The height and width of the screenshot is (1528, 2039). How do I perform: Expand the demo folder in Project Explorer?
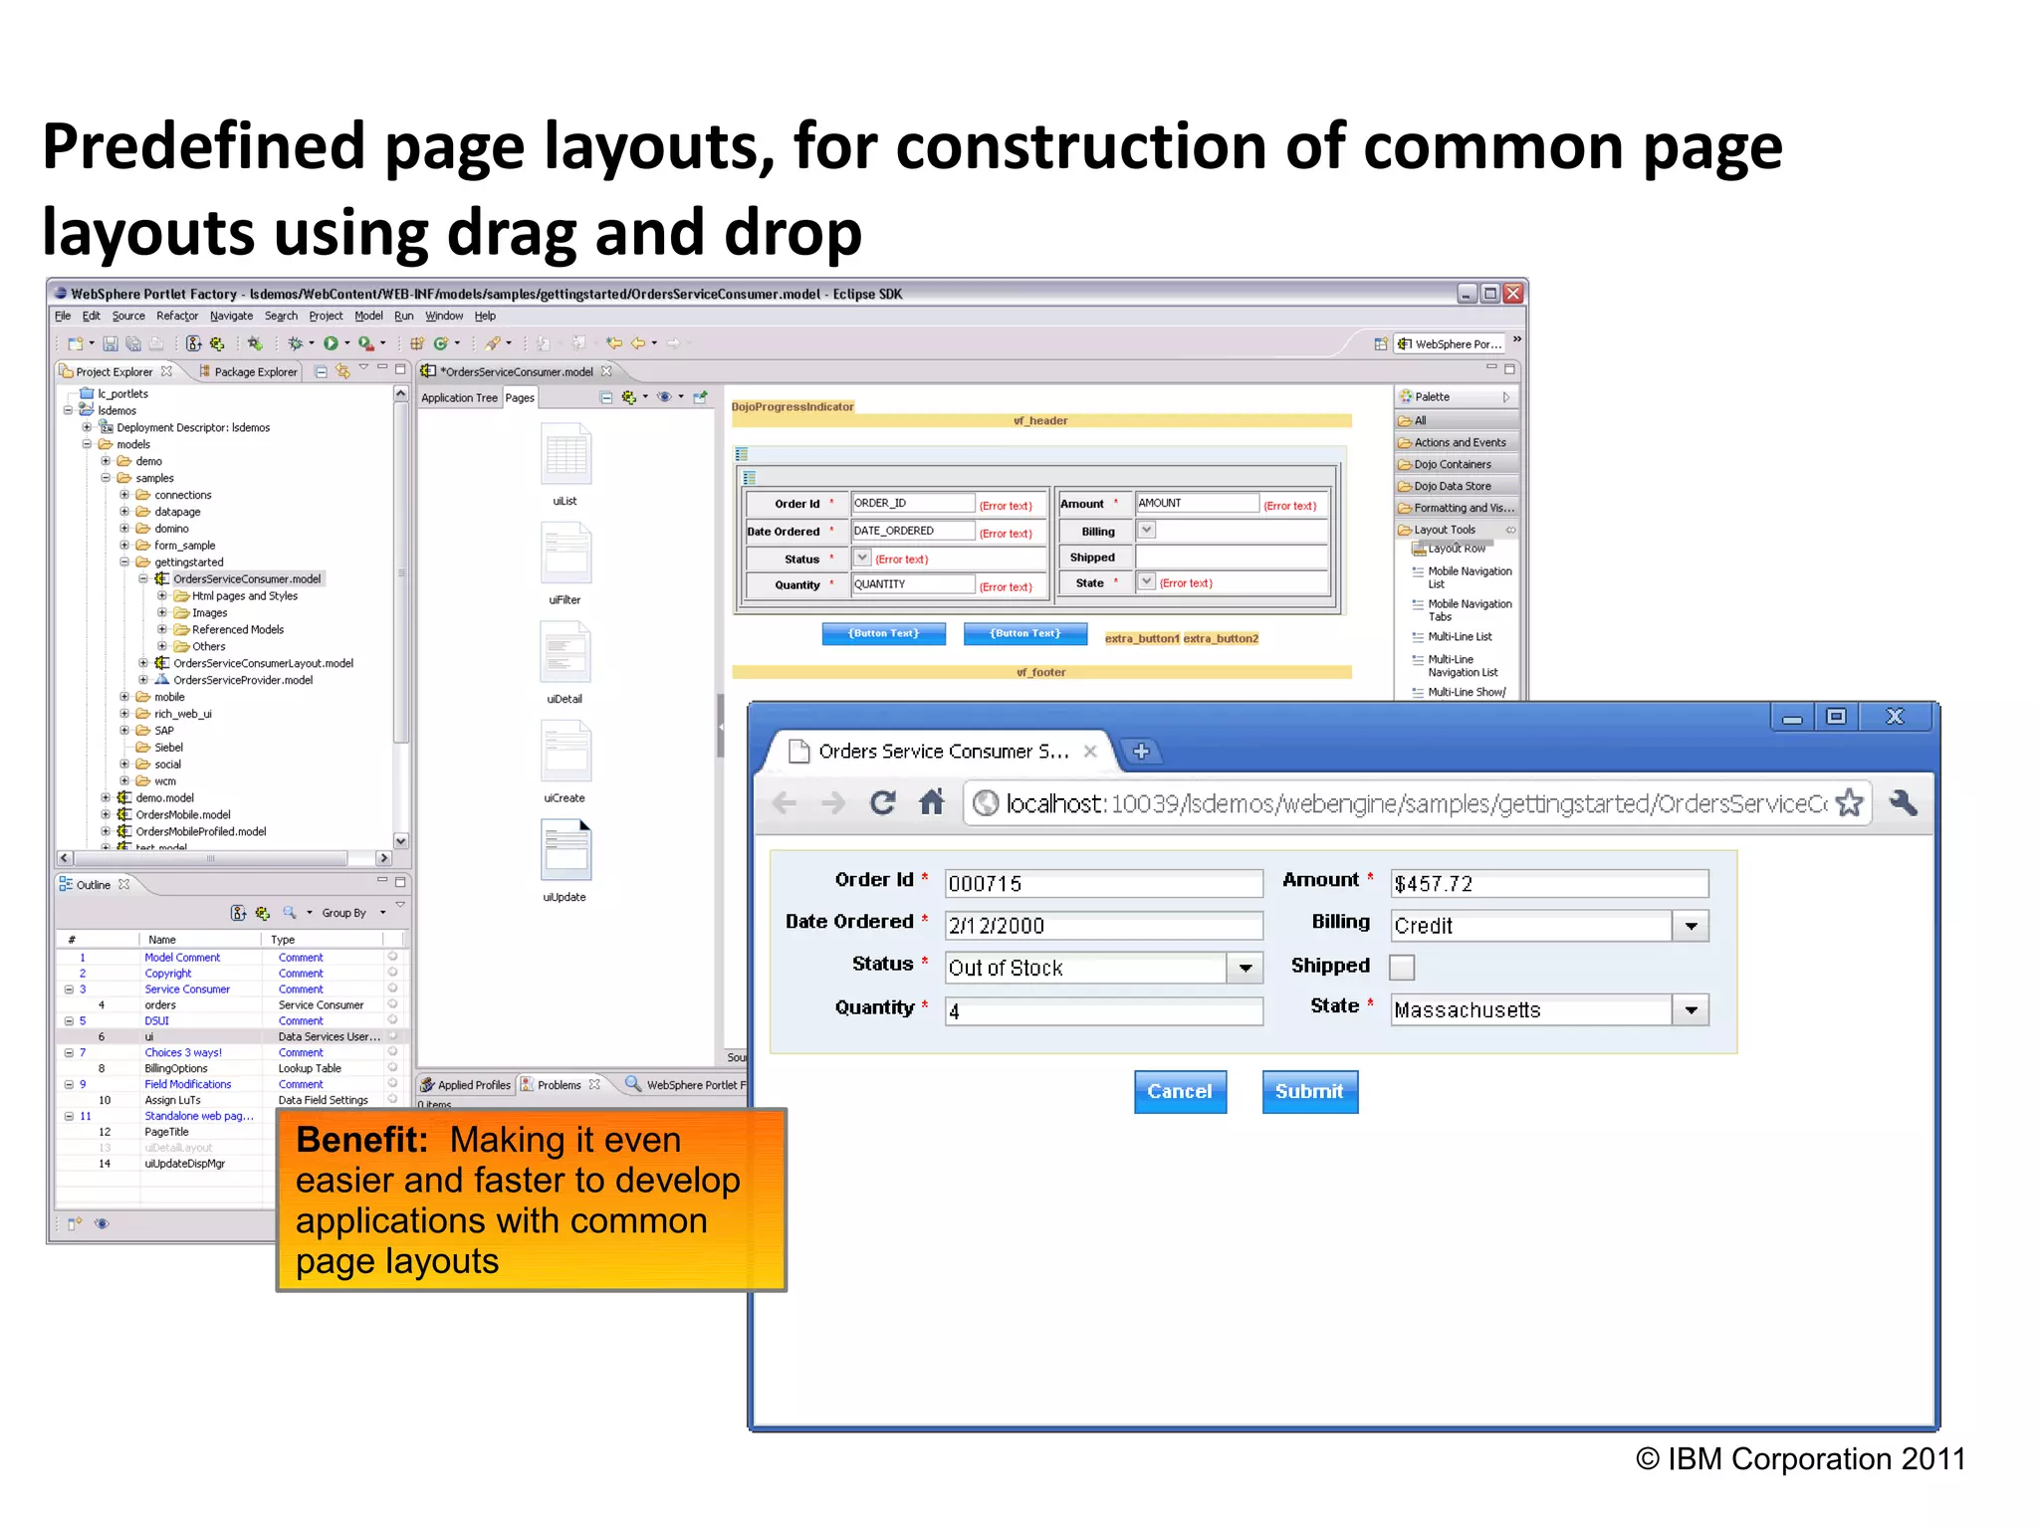[x=106, y=462]
